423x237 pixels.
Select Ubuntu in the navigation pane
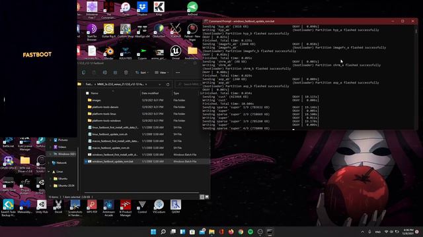(x=60, y=178)
